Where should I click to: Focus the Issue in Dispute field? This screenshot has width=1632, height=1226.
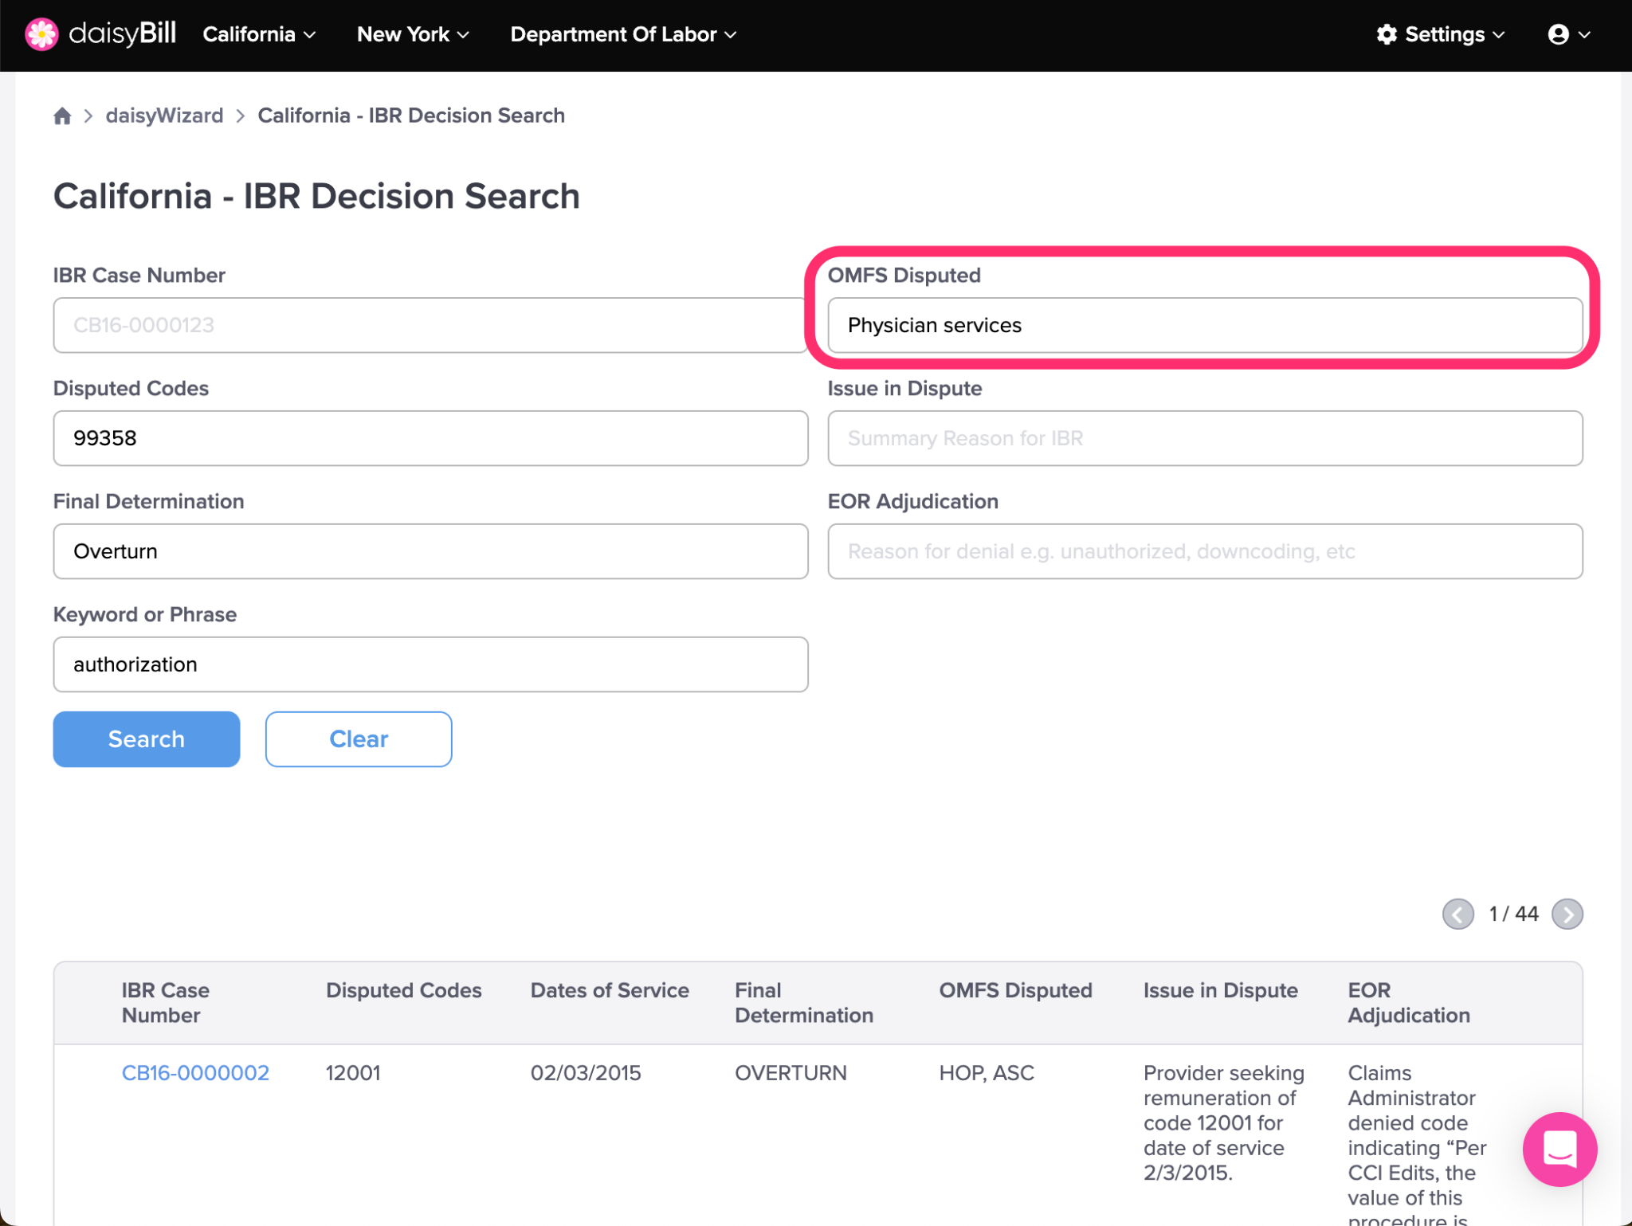[1205, 438]
